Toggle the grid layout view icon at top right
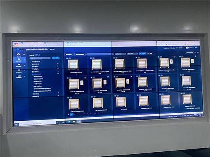 (x=197, y=53)
